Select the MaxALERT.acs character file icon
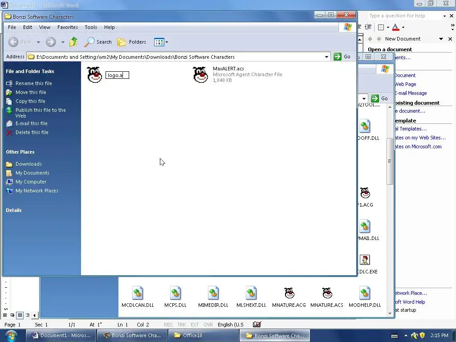 [x=200, y=74]
